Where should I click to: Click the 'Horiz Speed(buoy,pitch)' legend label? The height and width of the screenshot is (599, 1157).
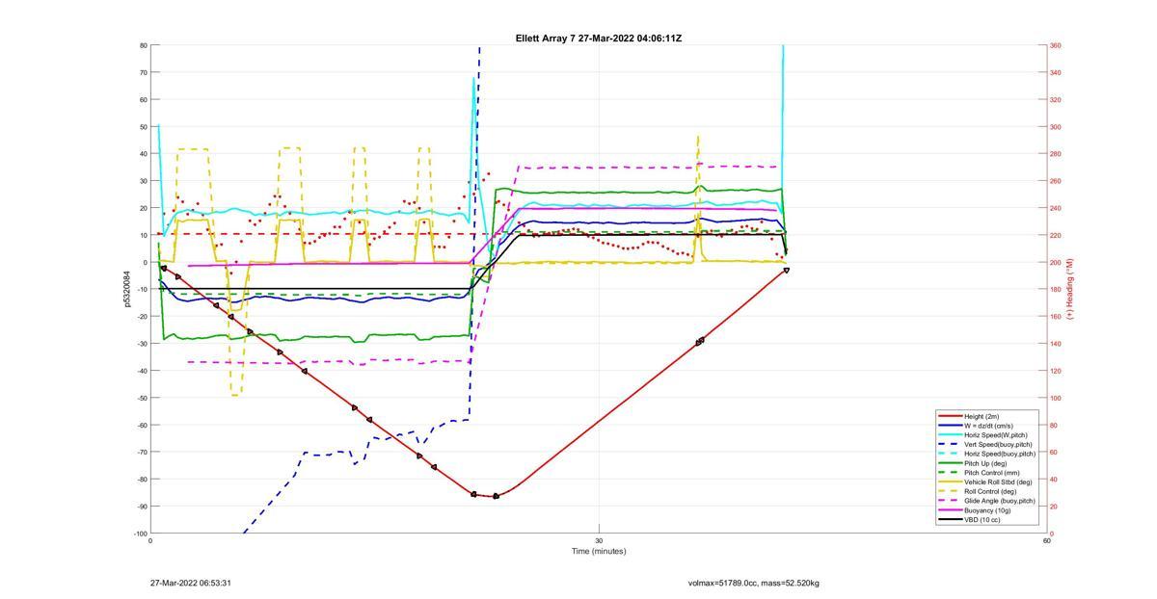click(x=1000, y=454)
